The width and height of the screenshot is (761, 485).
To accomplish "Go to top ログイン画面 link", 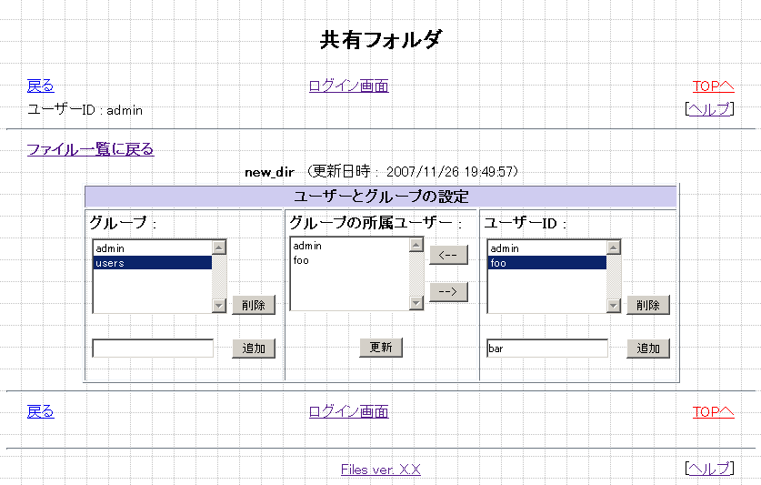I will (348, 86).
